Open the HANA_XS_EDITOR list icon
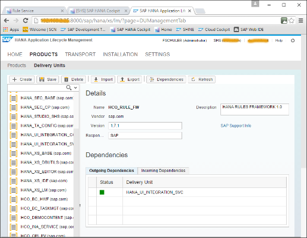The width and height of the screenshot is (307, 238). point(14,172)
